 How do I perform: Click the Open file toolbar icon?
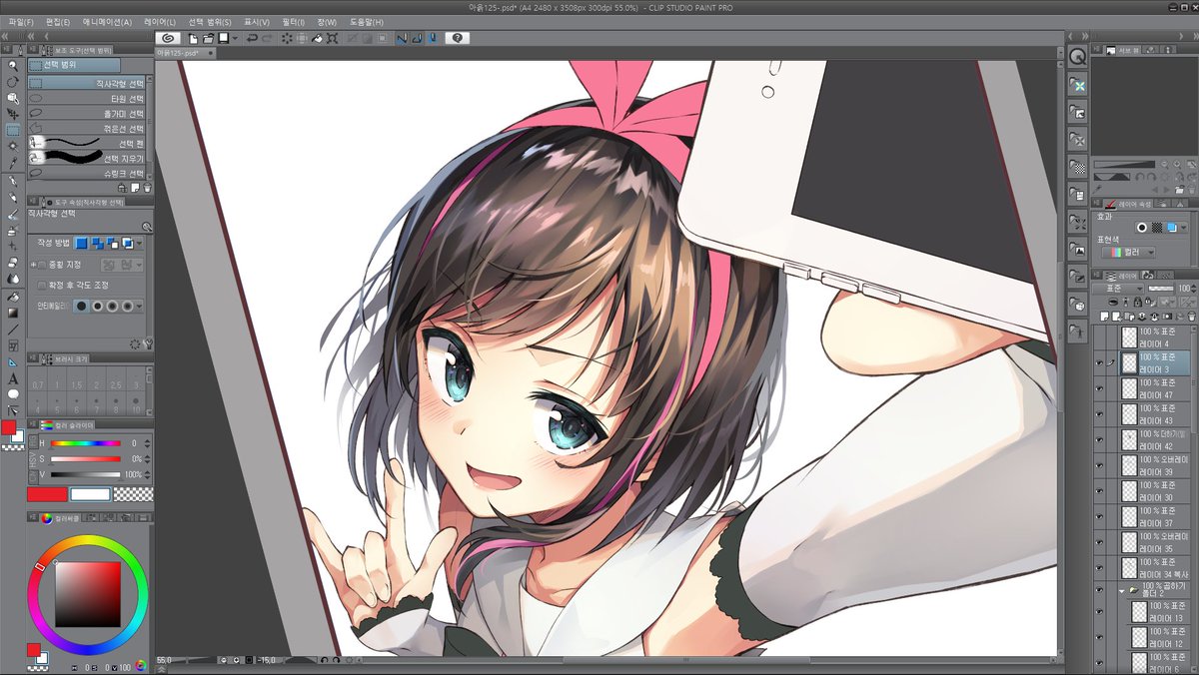point(208,38)
